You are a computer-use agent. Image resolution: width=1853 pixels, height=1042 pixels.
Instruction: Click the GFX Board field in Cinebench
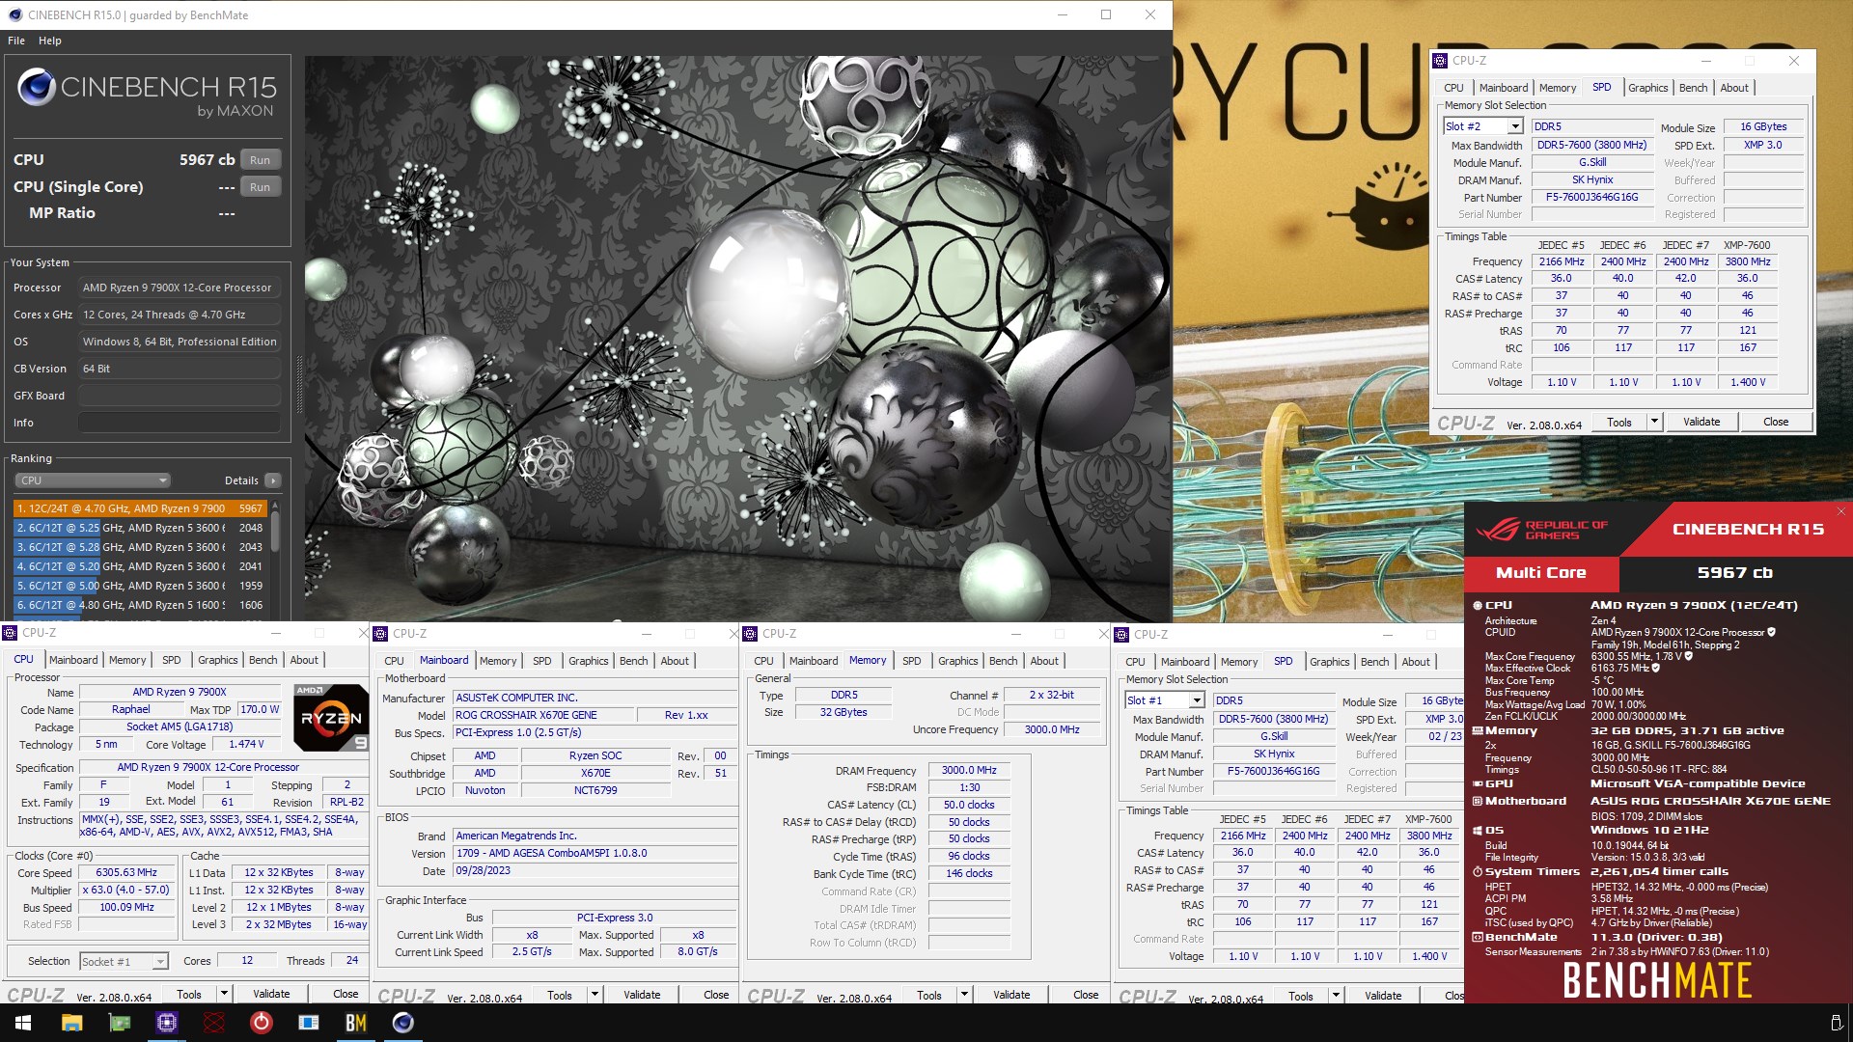(x=180, y=396)
